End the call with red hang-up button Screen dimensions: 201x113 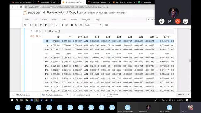coord(178,21)
